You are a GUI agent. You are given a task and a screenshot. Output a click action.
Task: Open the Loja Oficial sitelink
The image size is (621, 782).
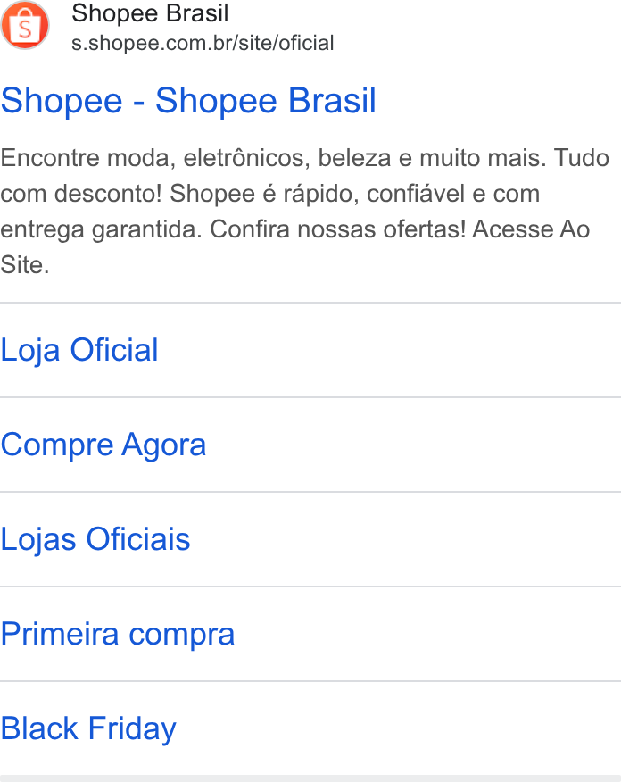coord(79,350)
